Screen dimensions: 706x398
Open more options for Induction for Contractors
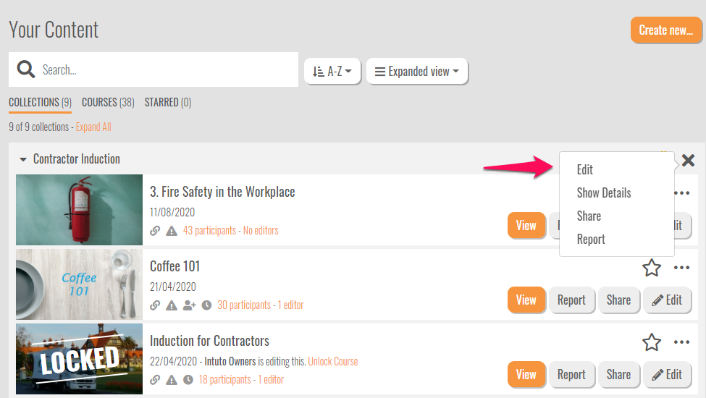point(681,343)
